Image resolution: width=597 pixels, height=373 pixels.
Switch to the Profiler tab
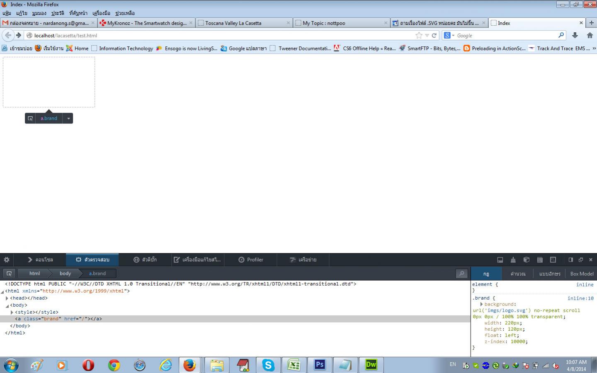[251, 260]
